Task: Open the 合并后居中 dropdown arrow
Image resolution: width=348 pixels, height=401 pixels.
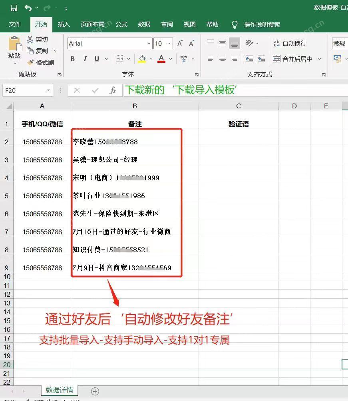Action: coord(320,59)
